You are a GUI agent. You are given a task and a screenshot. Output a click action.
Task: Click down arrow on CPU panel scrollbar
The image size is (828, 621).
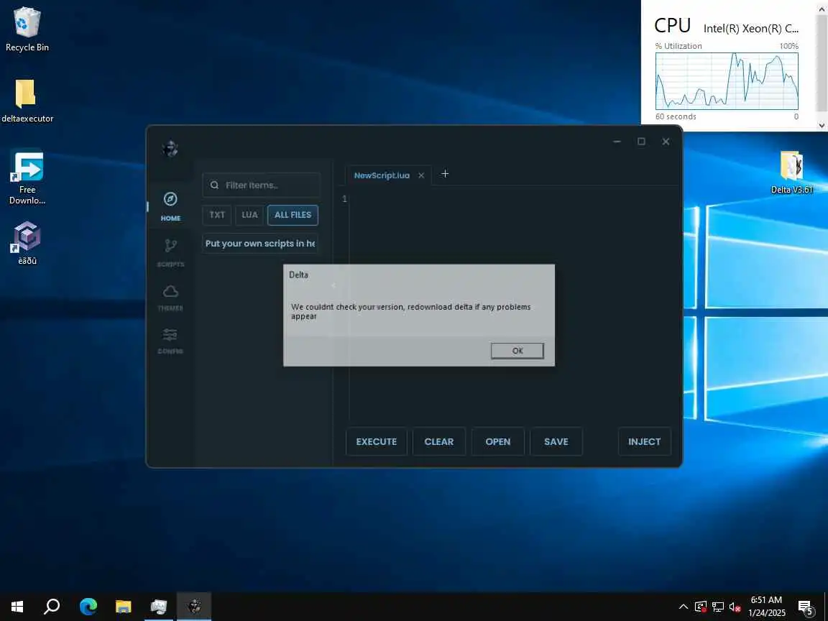[822, 126]
